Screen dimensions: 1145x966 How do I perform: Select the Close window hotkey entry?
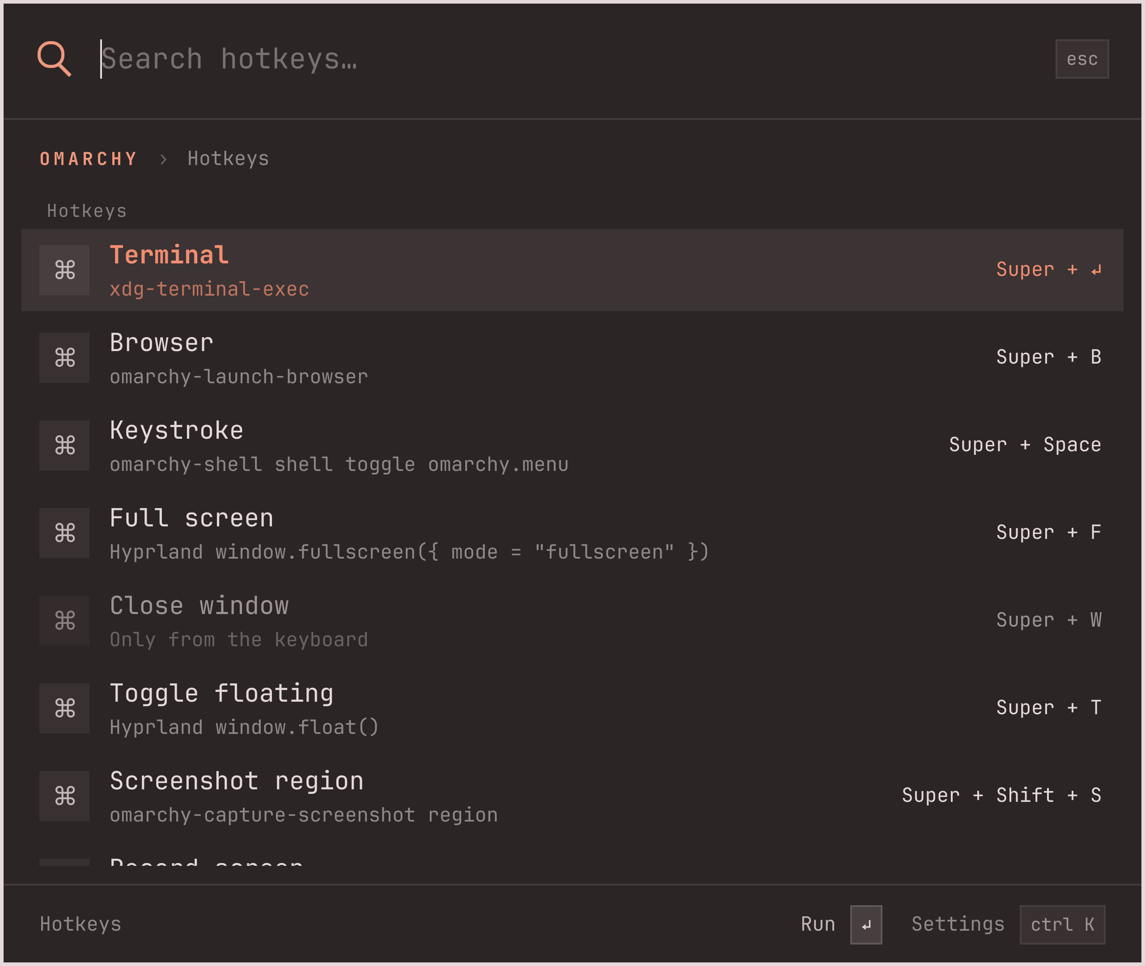pyautogui.click(x=572, y=620)
